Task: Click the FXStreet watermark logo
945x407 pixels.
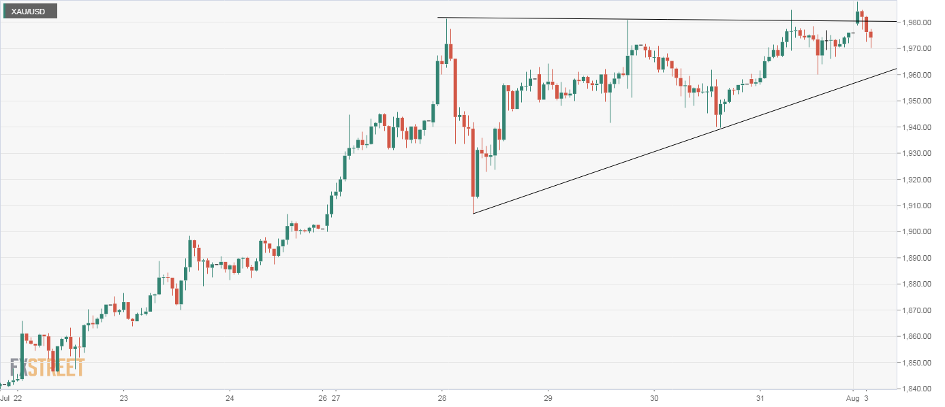Action: pyautogui.click(x=47, y=368)
